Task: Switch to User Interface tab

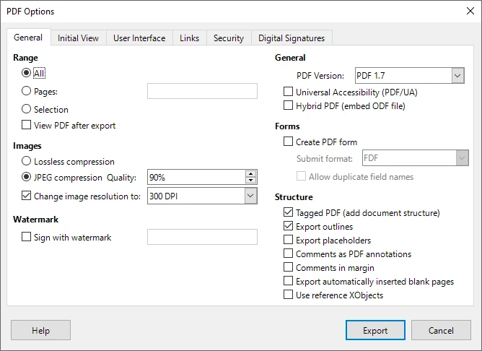Action: click(x=139, y=38)
